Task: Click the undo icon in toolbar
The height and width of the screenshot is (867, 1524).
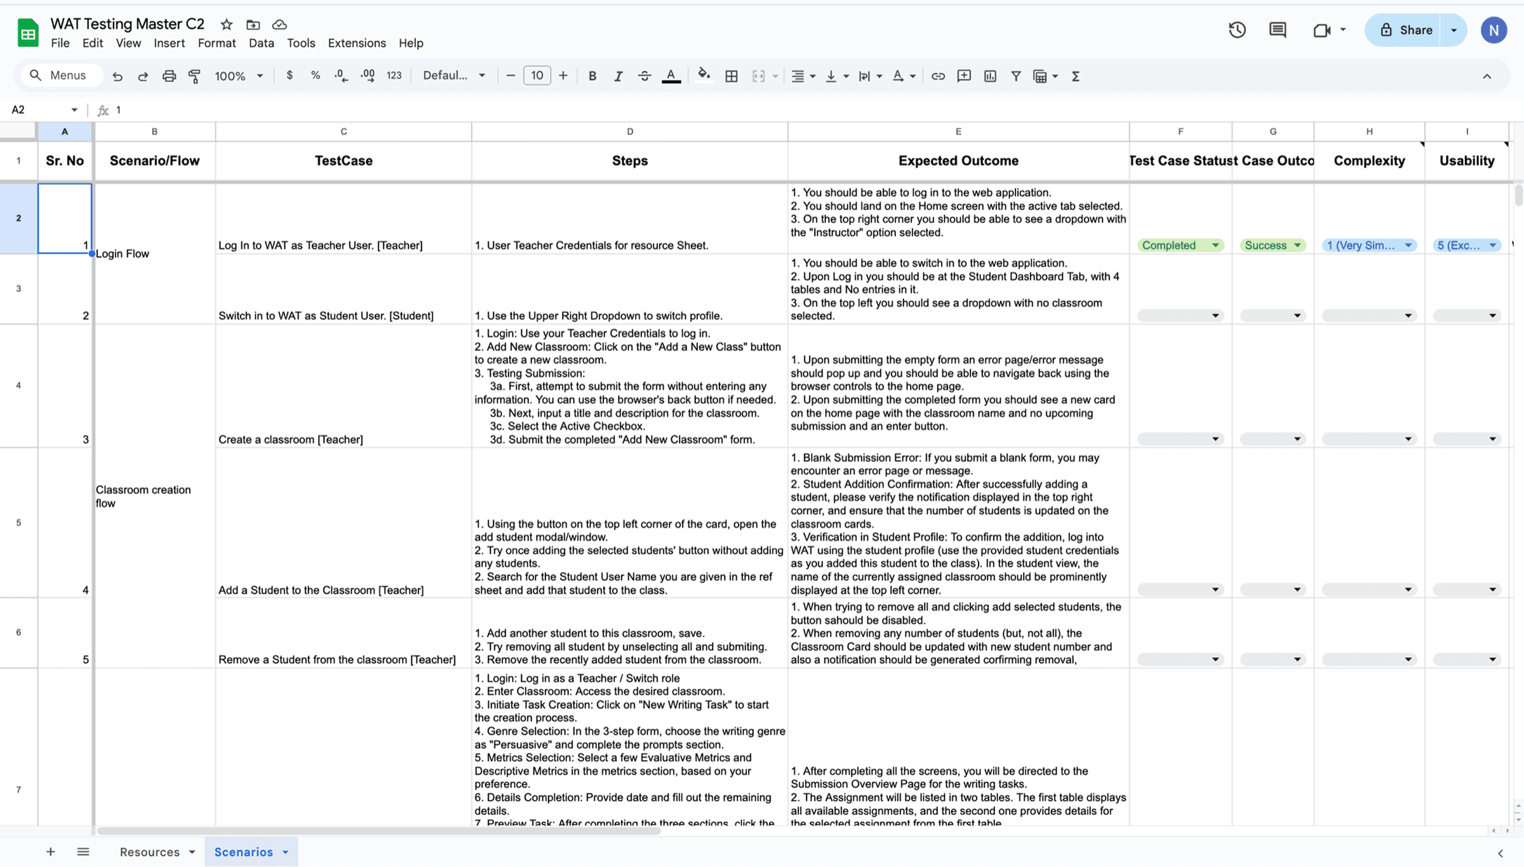Action: click(x=117, y=76)
